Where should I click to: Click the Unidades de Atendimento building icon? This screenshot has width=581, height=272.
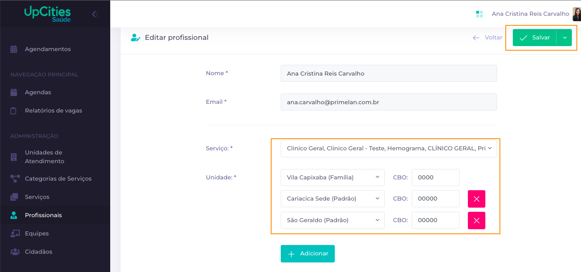[14, 157]
